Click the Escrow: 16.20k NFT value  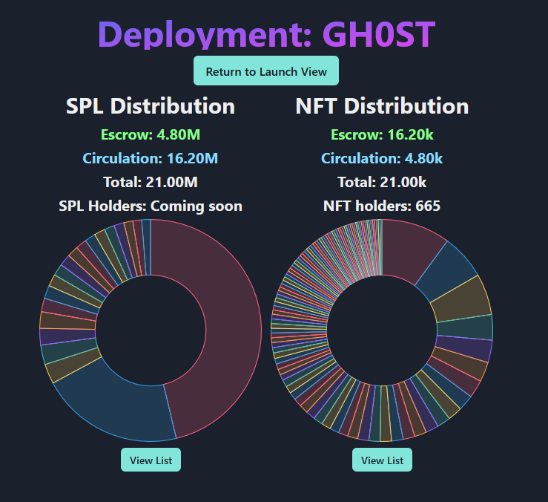382,135
